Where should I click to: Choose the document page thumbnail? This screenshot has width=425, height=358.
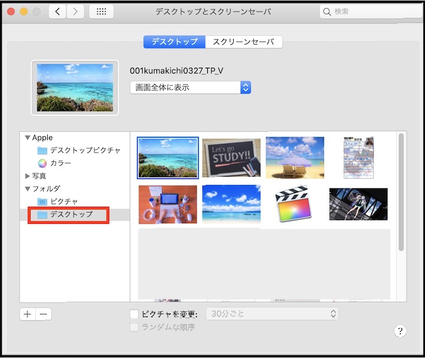pyautogui.click(x=359, y=158)
